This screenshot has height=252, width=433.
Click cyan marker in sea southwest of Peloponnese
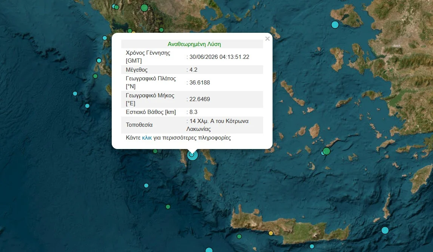(x=146, y=186)
